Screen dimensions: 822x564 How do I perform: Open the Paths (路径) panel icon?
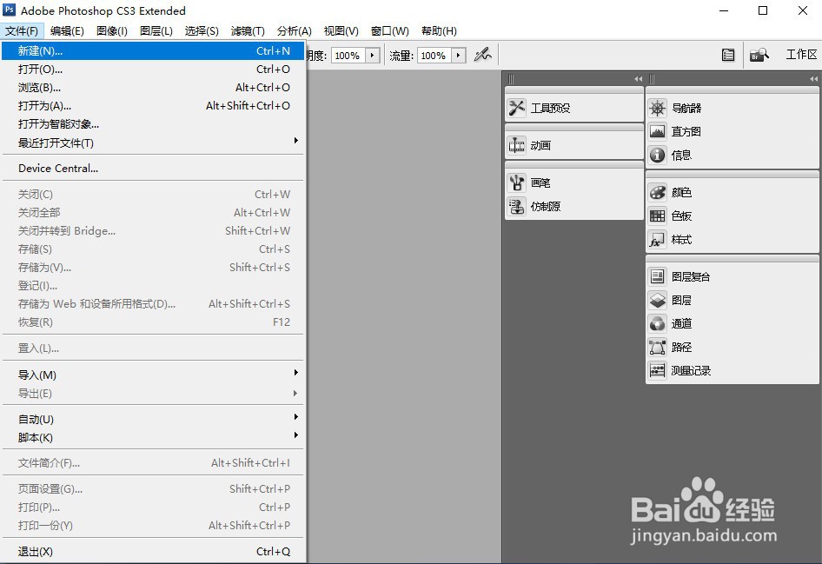pyautogui.click(x=658, y=347)
